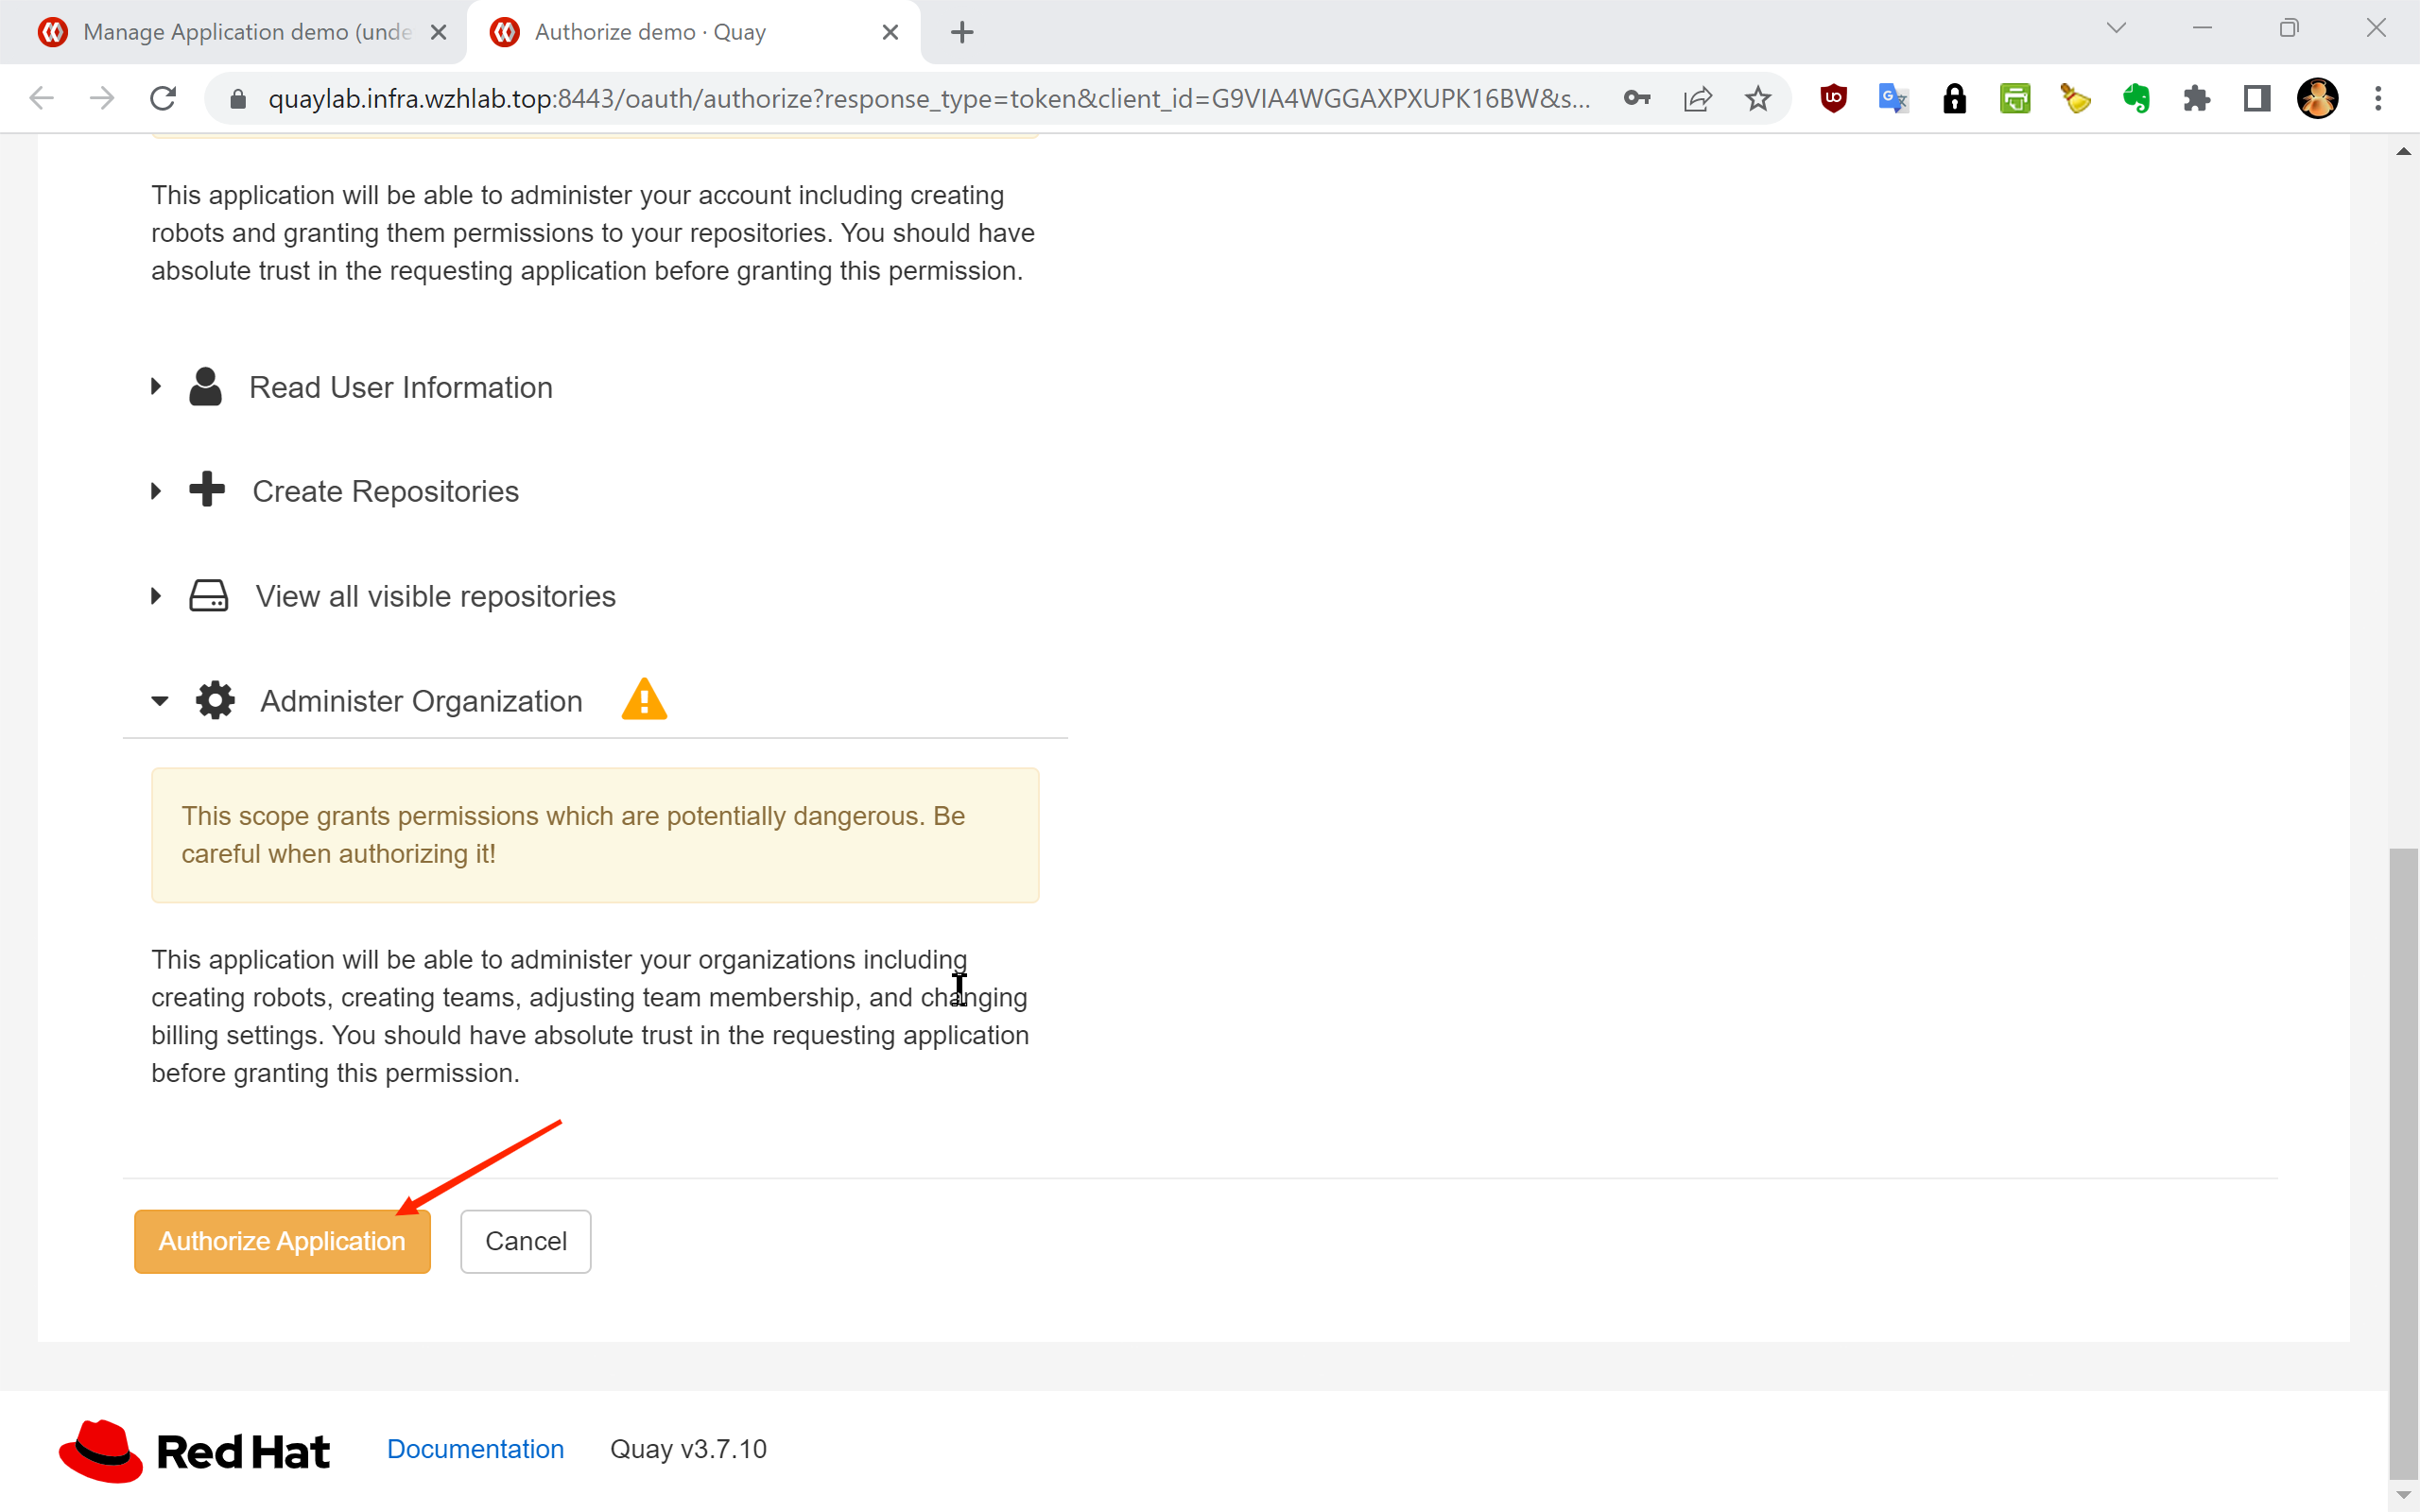Open the browser Extensions puzzle icon
The image size is (2420, 1512).
point(2196,98)
